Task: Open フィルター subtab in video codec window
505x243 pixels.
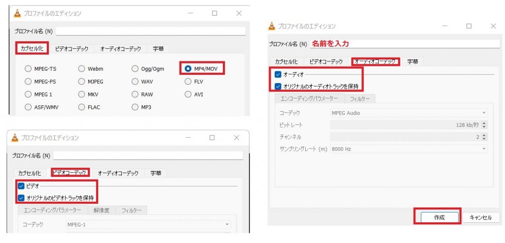Action: pyautogui.click(x=131, y=211)
